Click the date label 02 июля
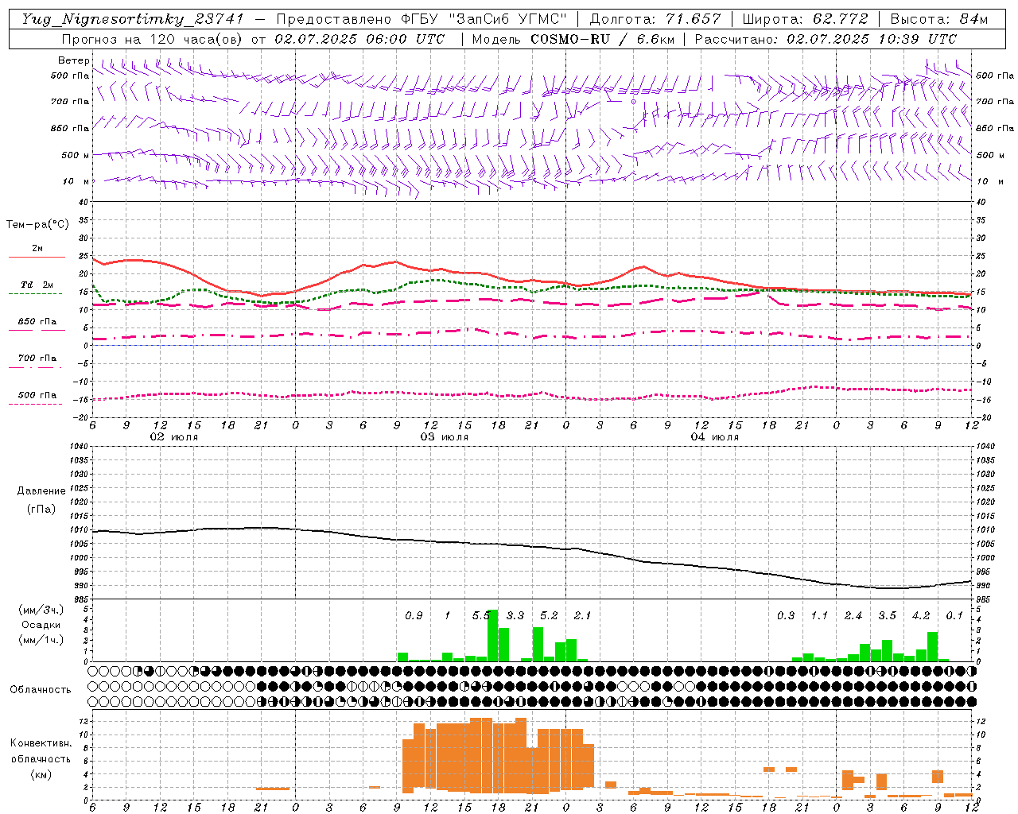The height and width of the screenshot is (814, 1018). click(174, 437)
